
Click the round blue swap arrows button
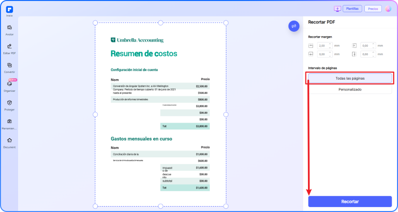[294, 26]
